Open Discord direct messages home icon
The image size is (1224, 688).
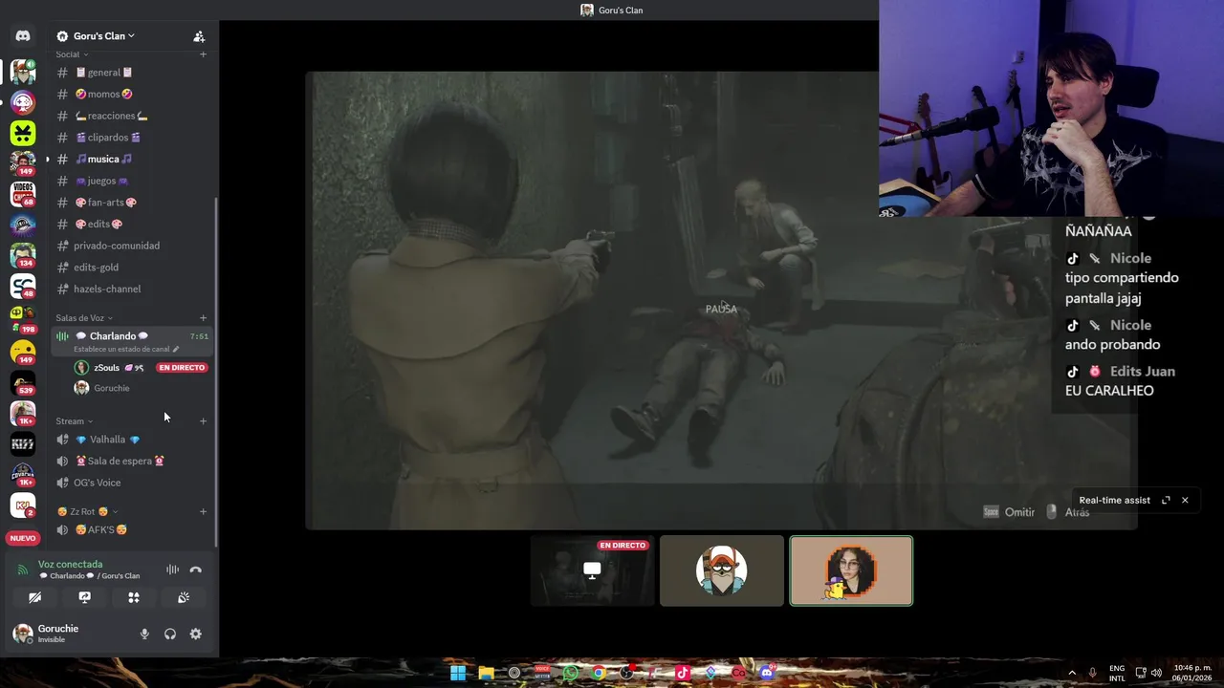[23, 36]
